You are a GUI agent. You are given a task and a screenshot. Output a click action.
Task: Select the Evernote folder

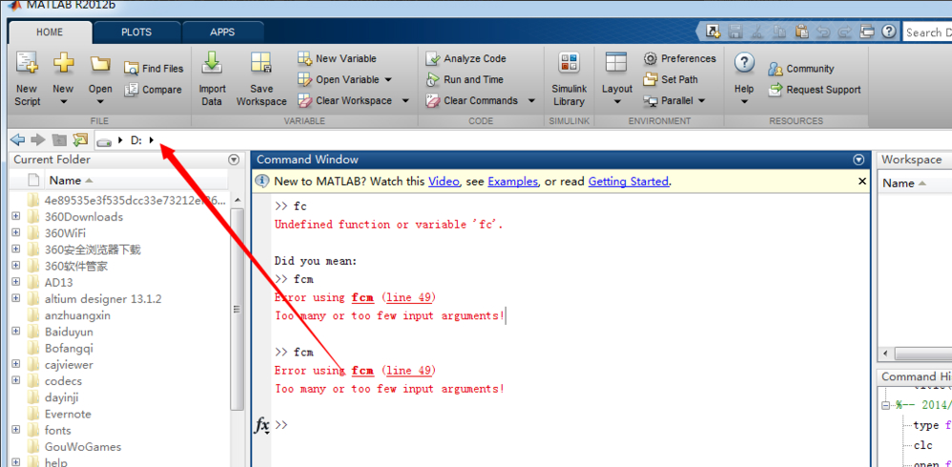click(x=68, y=415)
